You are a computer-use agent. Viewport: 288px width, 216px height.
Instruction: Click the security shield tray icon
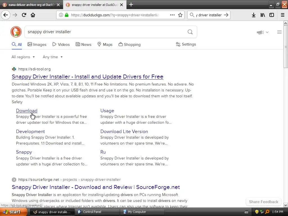tap(257, 212)
